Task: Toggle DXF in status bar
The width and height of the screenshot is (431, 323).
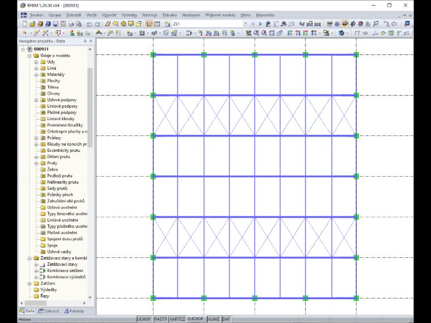Action: click(226, 319)
